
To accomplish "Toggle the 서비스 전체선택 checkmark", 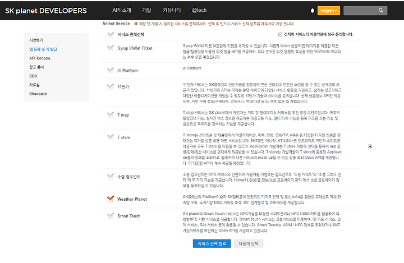I will pos(111,34).
